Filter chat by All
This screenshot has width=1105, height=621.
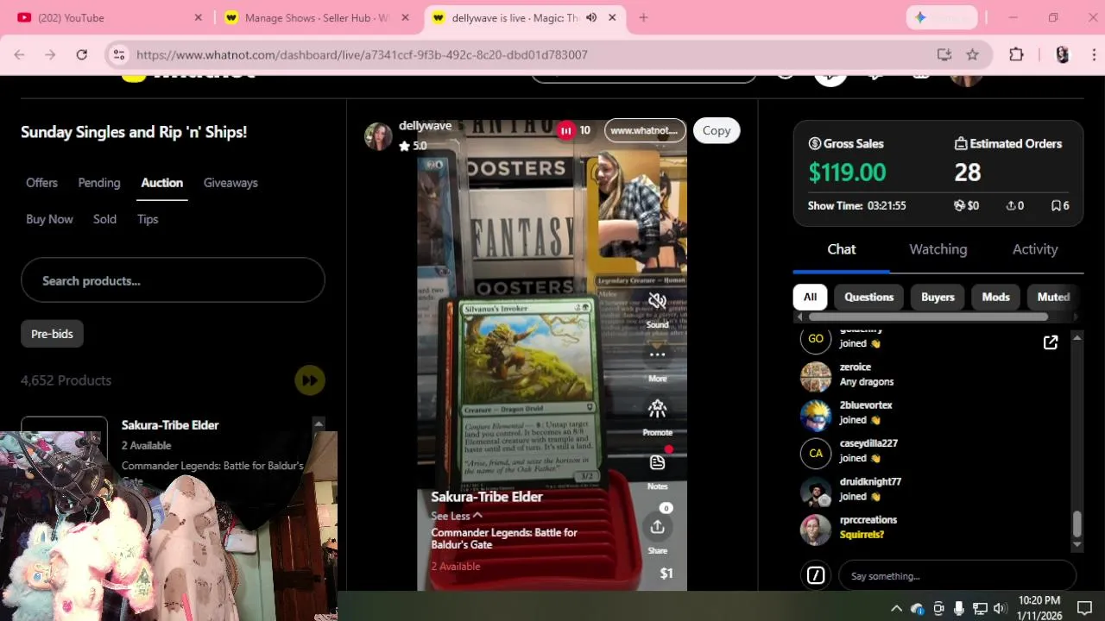click(x=810, y=297)
